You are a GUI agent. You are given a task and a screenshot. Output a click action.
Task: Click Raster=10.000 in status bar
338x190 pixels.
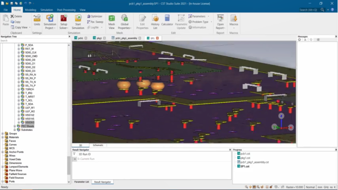pyautogui.click(x=294, y=187)
